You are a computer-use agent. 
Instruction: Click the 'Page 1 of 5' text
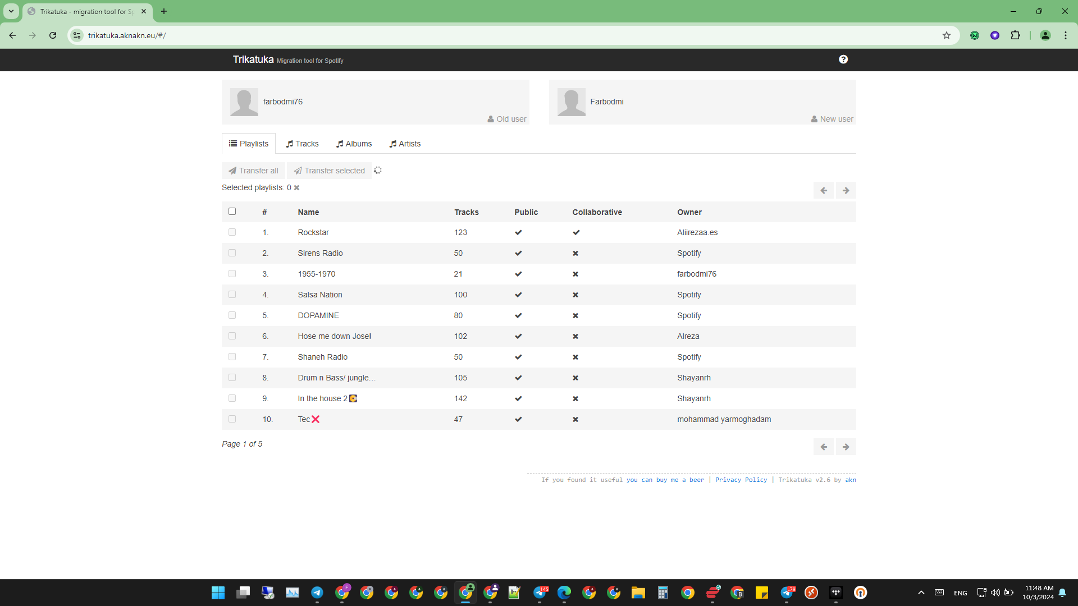(x=242, y=444)
